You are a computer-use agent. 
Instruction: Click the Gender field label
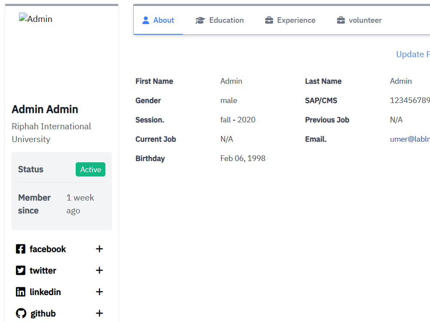(x=148, y=100)
